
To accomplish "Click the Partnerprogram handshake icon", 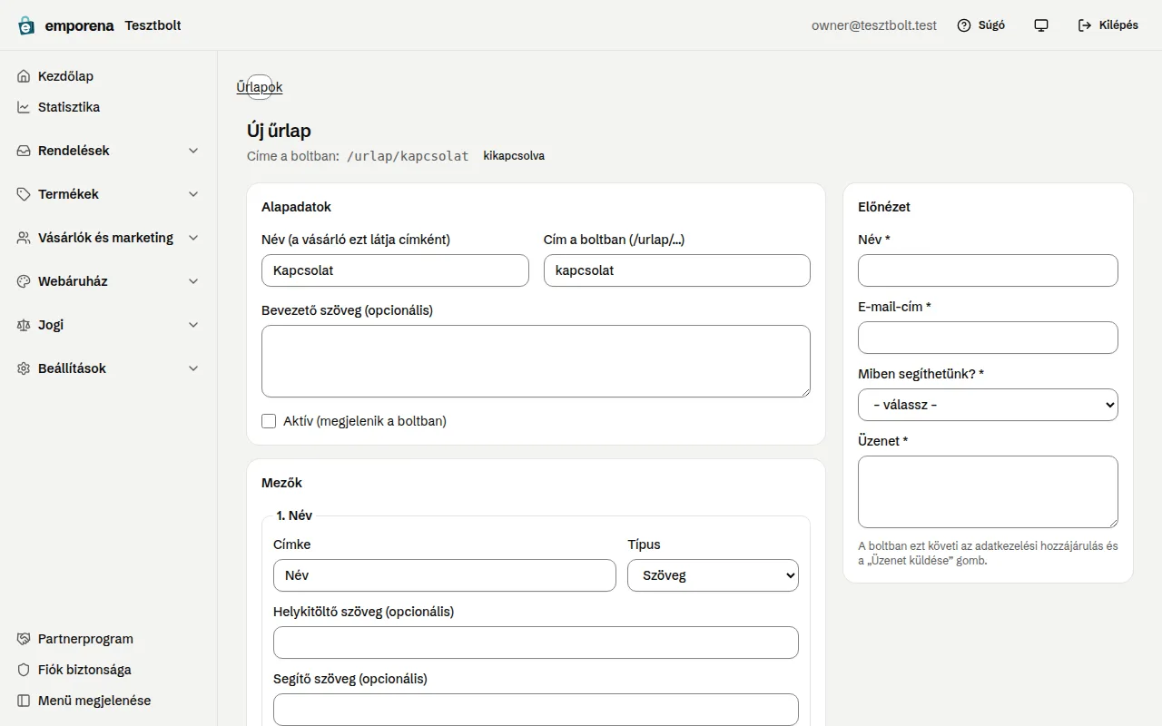I will coord(24,639).
